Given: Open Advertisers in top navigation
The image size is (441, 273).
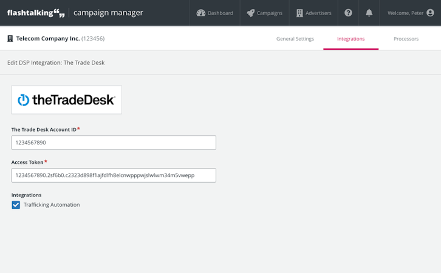Looking at the screenshot, I should [x=313, y=13].
